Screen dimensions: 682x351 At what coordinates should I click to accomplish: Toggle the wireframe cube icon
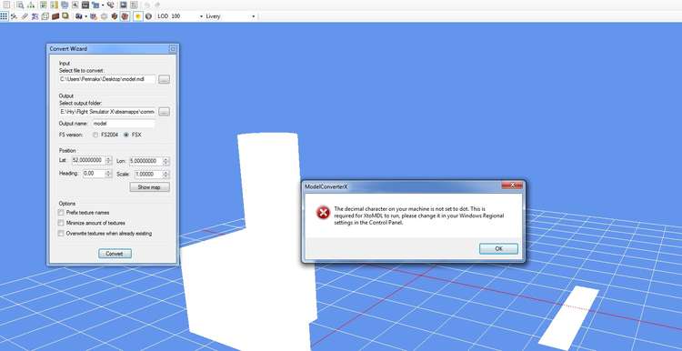tap(45, 16)
